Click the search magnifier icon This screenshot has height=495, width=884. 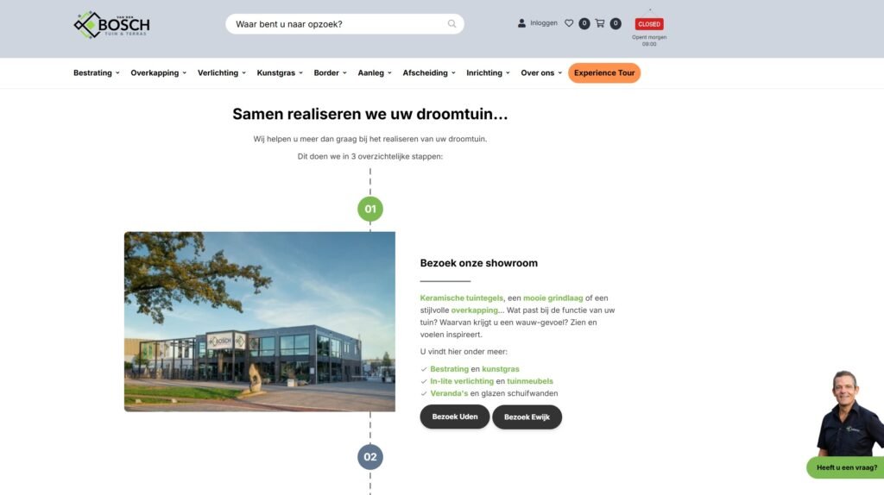click(x=451, y=23)
